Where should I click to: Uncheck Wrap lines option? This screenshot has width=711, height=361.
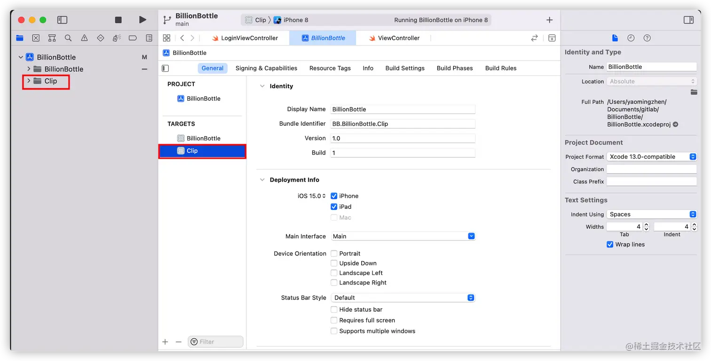(610, 245)
